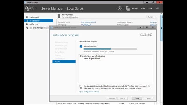Click the Server Manager title bar icon
187x105 pixels.
pos(25,3)
